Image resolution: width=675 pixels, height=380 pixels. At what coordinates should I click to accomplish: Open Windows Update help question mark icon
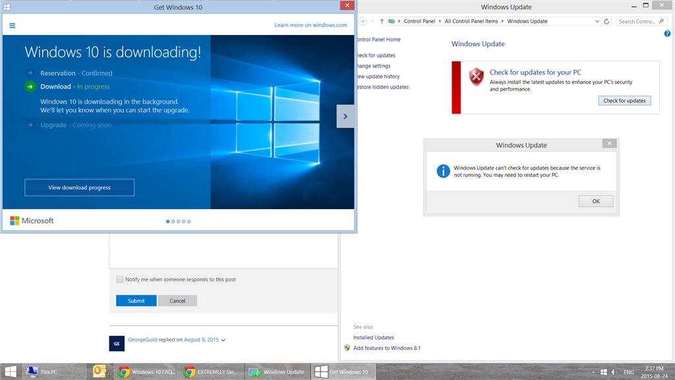[x=667, y=34]
